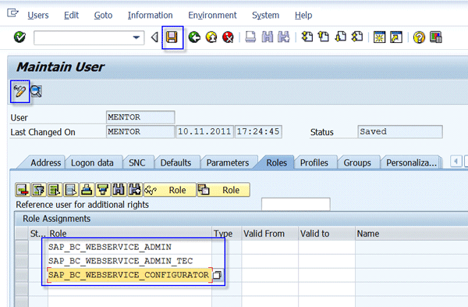Click the First Page icon
Screen dimensions: 468x307
tap(307, 37)
